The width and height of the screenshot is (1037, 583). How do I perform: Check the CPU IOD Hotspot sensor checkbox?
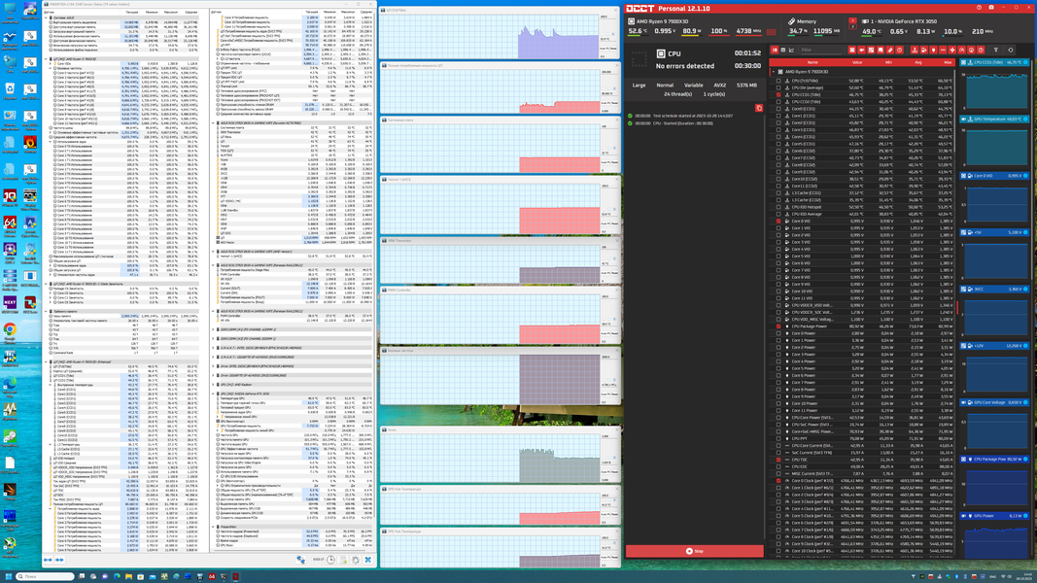coord(779,207)
